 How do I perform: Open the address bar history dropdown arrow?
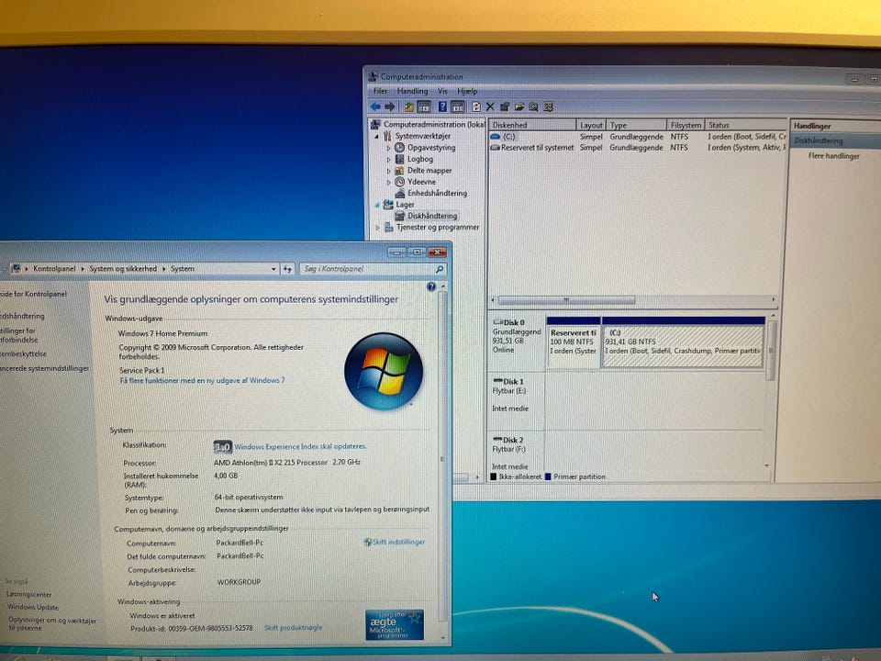point(273,269)
